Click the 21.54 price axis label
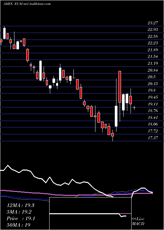164x230 pixels. [x=153, y=57]
